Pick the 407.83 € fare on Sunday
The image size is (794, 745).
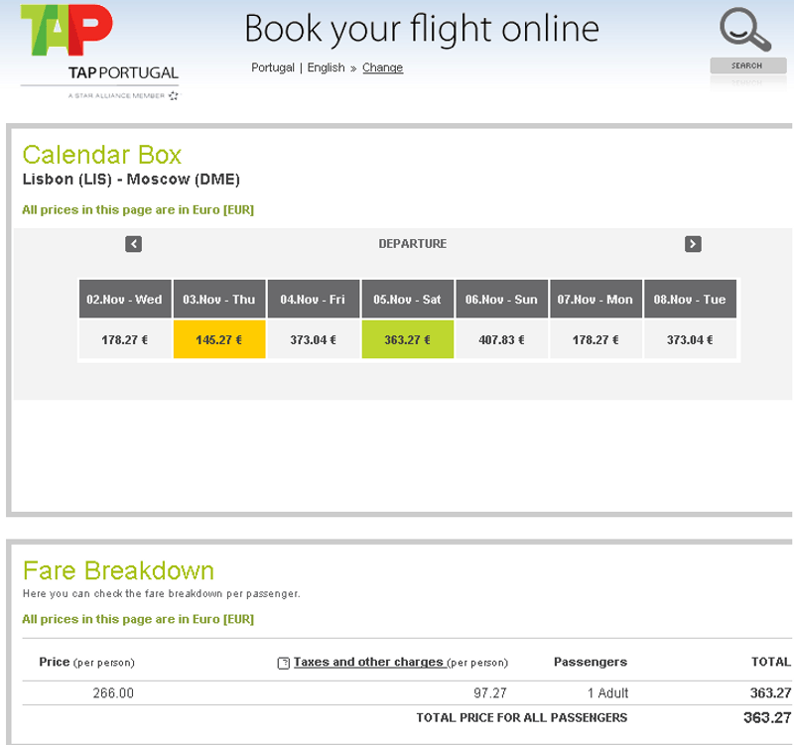(501, 339)
